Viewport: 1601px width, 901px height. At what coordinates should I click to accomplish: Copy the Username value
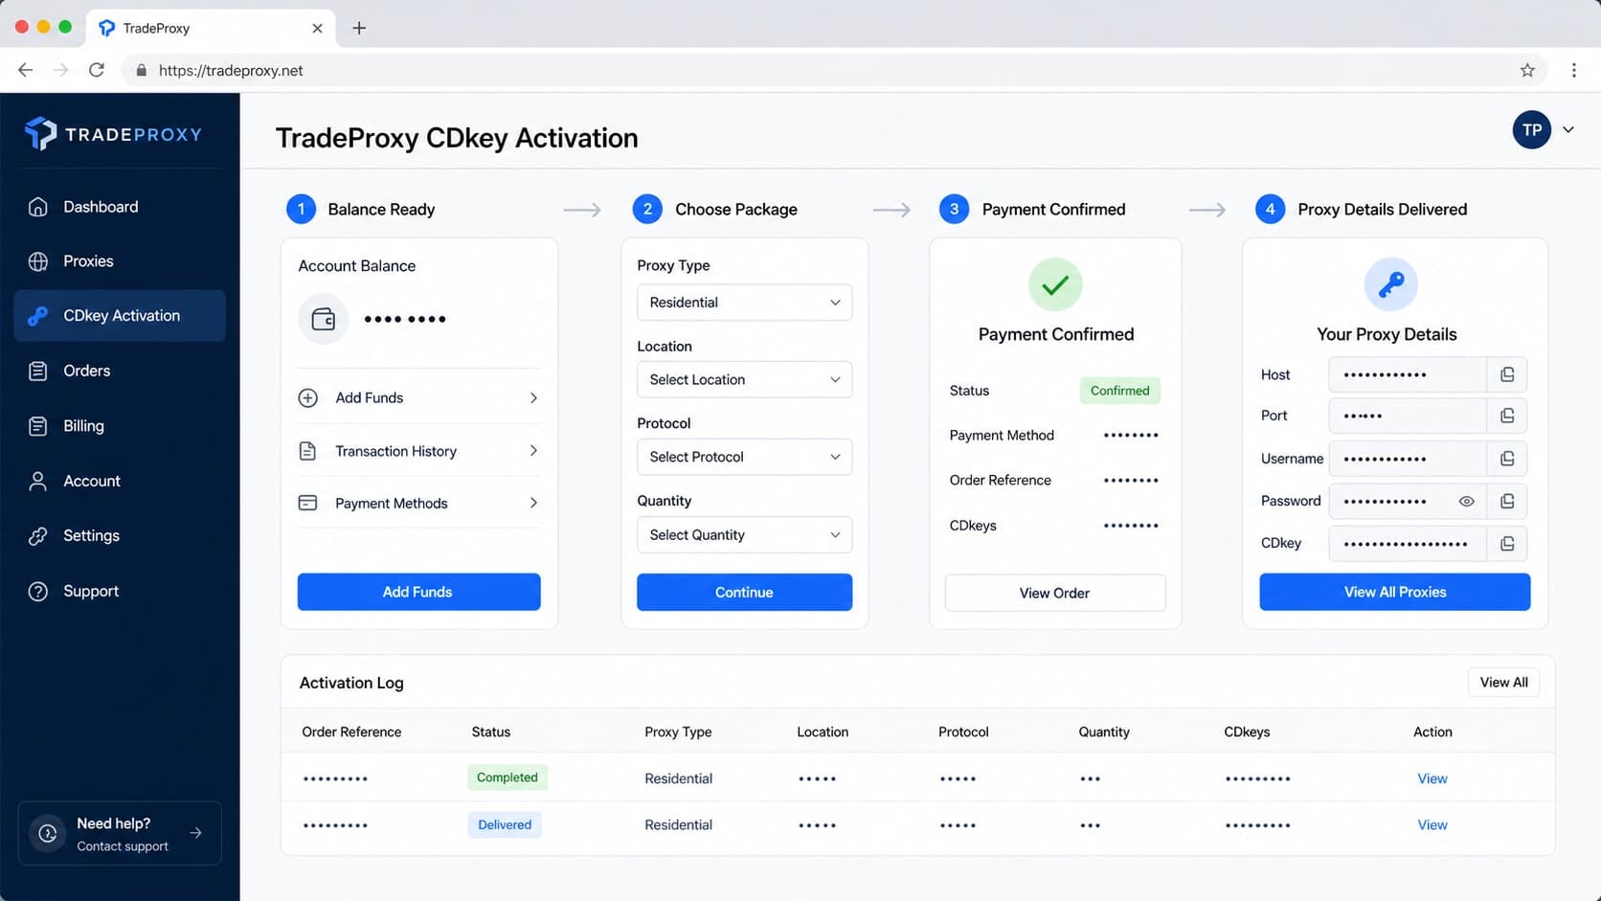click(1507, 459)
